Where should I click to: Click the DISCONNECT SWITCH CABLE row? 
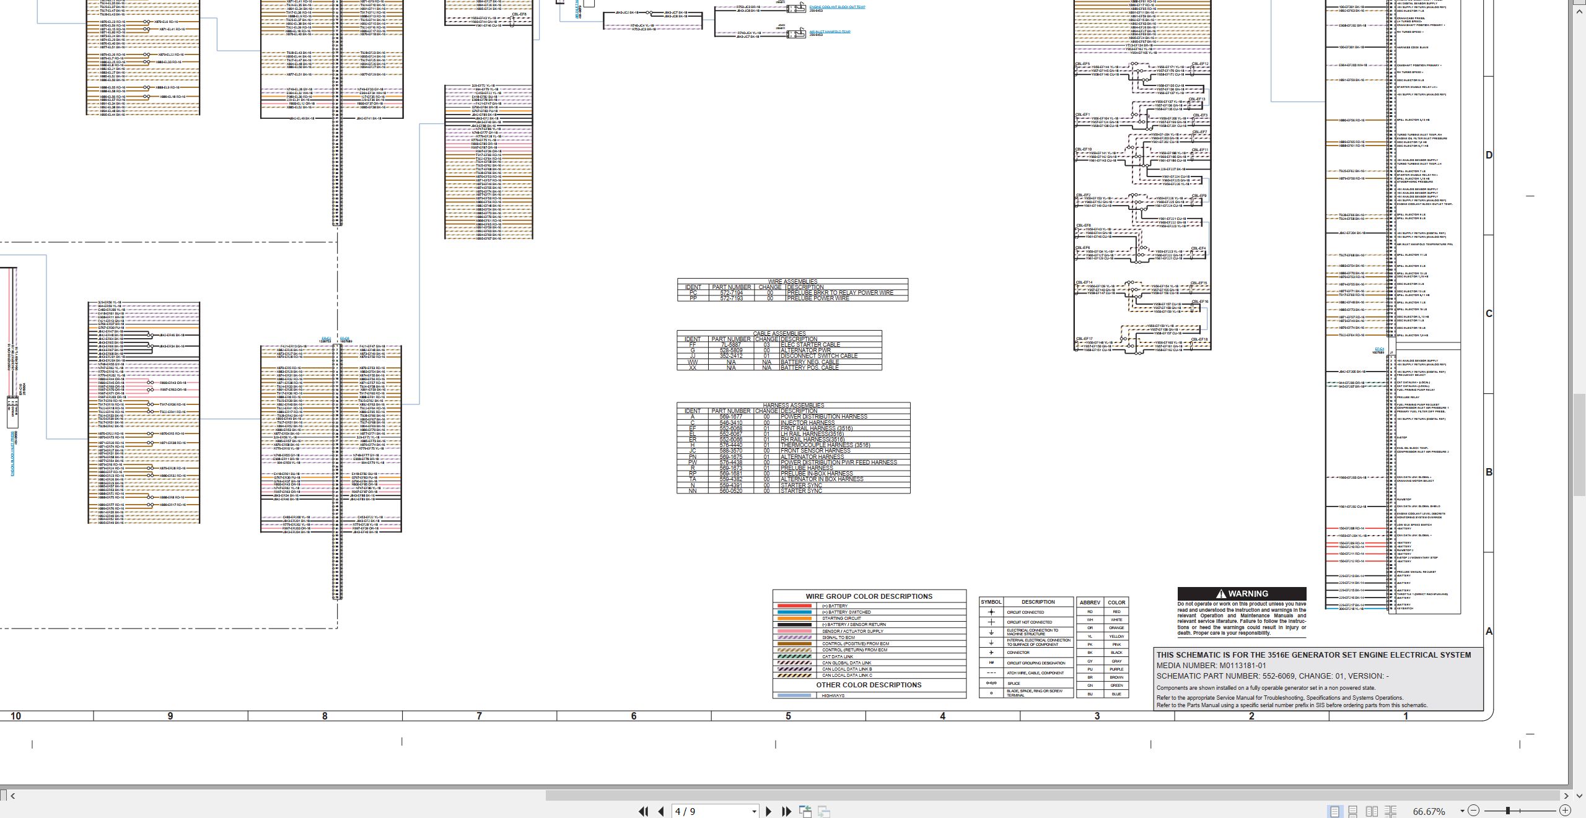tap(779, 356)
